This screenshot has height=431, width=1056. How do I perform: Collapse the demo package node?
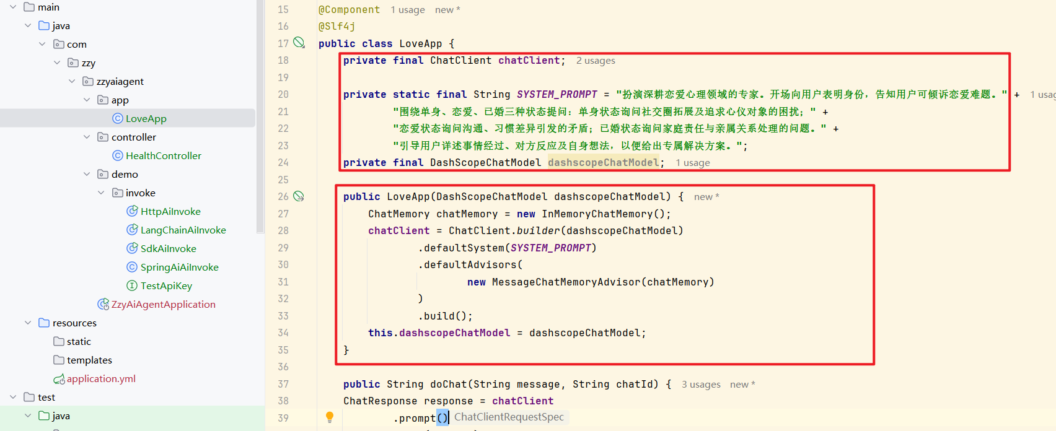click(87, 174)
